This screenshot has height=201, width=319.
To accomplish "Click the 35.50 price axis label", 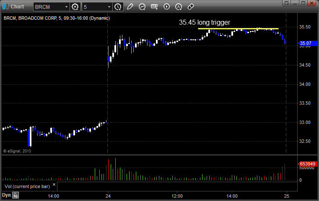I will (305, 27).
